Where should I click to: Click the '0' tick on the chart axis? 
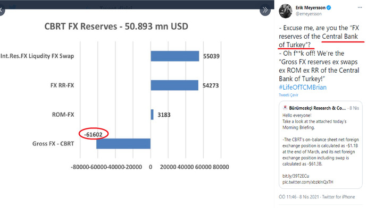[151, 167]
